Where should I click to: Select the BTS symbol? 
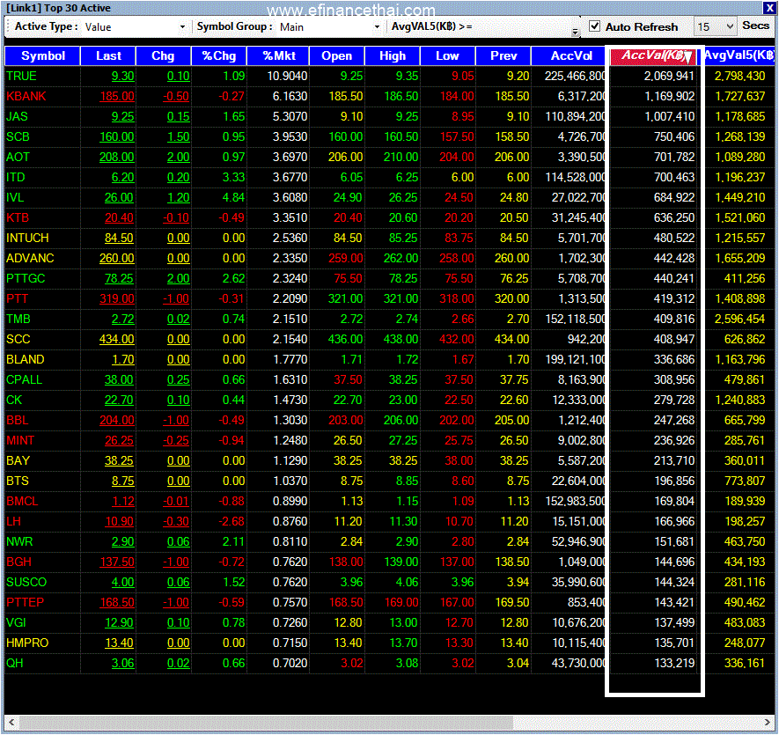coord(18,481)
